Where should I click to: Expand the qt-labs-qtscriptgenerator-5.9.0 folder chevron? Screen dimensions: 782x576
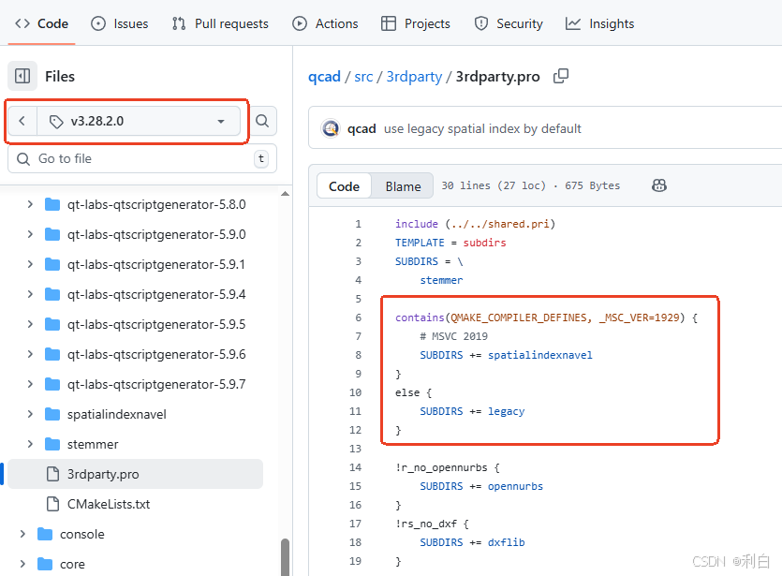[x=30, y=234]
